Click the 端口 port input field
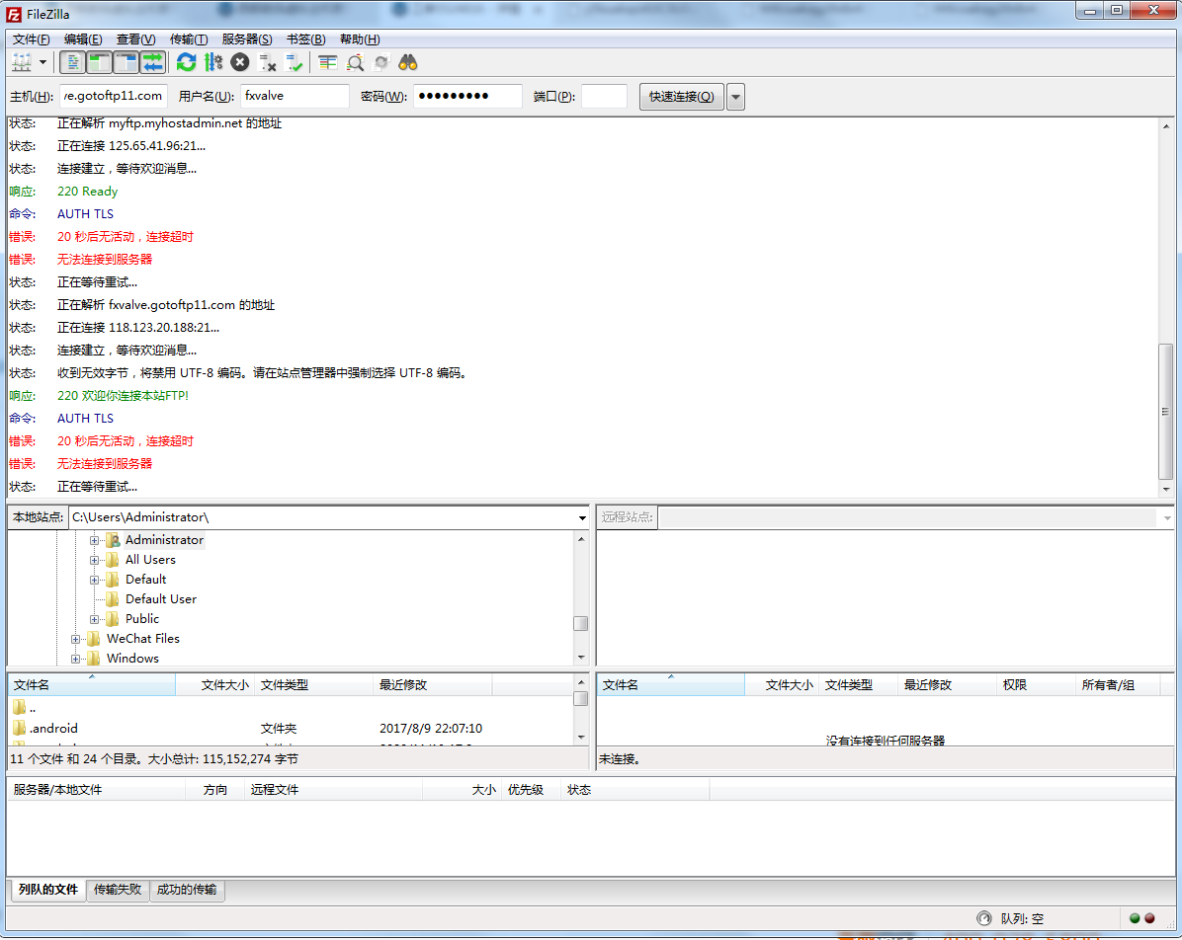 point(604,97)
